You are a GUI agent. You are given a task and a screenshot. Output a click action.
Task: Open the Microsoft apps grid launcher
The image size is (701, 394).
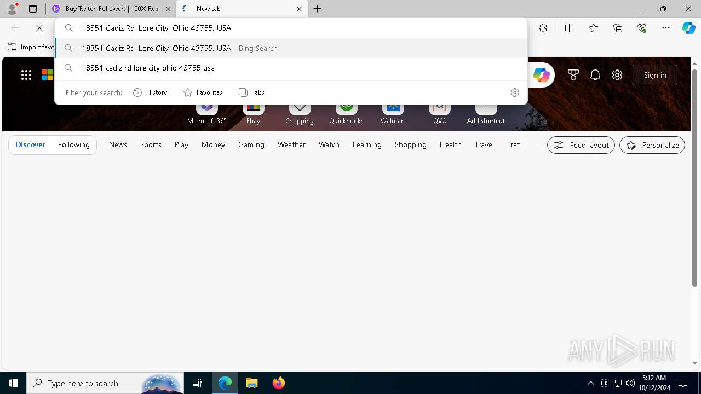pyautogui.click(x=26, y=75)
